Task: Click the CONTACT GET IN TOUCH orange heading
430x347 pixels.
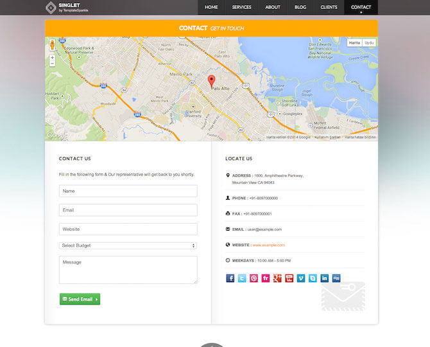Action: click(211, 28)
